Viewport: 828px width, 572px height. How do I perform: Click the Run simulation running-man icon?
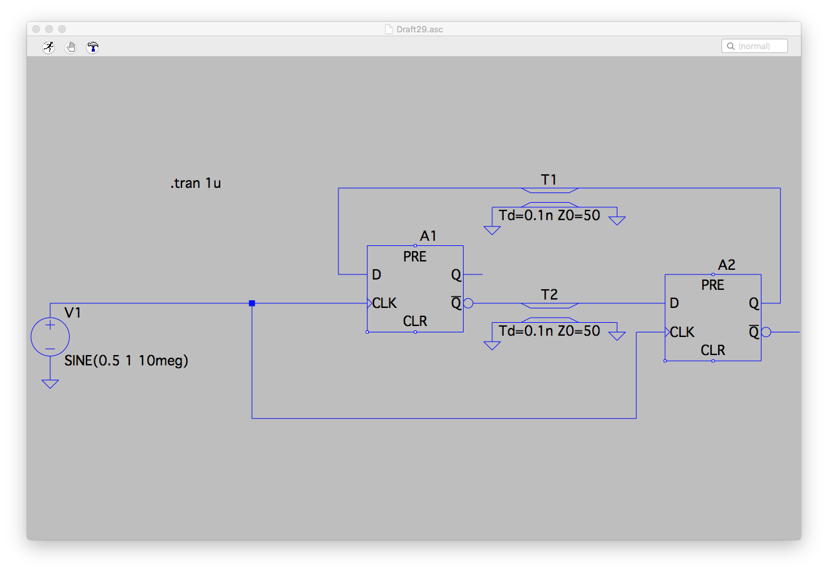click(x=48, y=47)
